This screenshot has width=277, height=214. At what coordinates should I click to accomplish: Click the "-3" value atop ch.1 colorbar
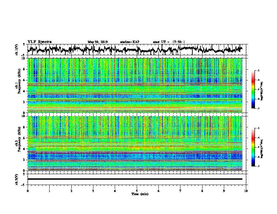(258, 71)
